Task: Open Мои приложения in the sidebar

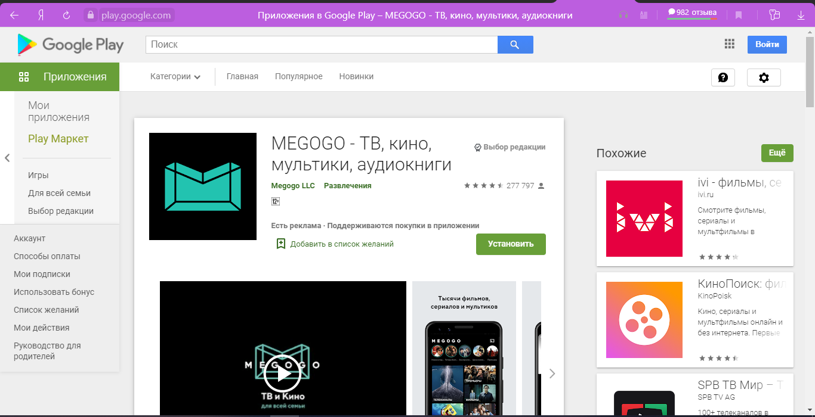Action: [x=58, y=111]
